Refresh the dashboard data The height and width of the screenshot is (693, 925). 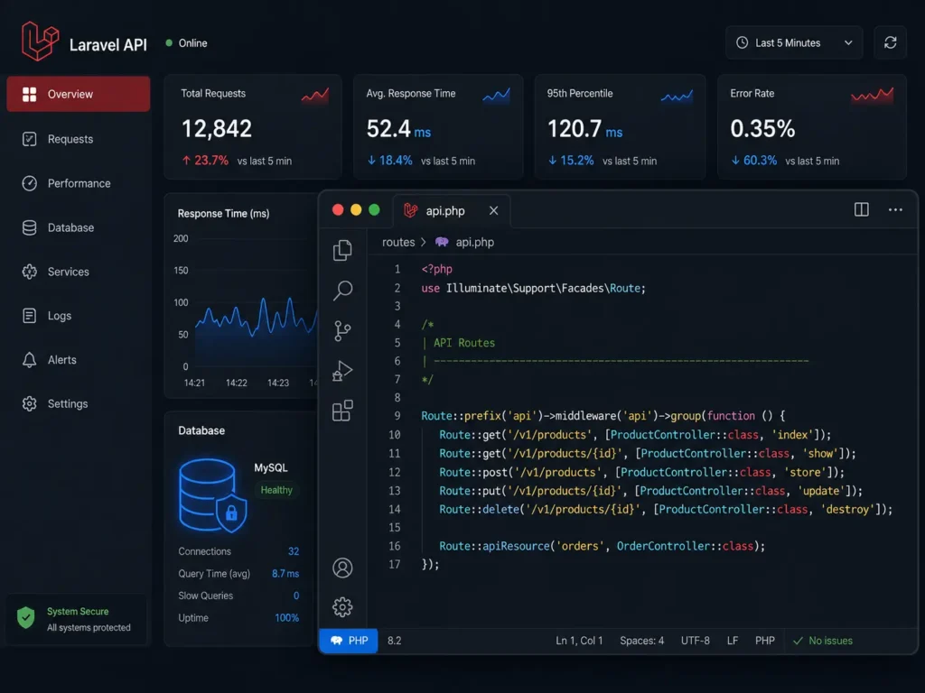click(x=890, y=42)
